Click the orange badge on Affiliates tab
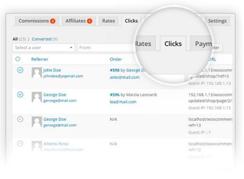 pyautogui.click(x=89, y=21)
